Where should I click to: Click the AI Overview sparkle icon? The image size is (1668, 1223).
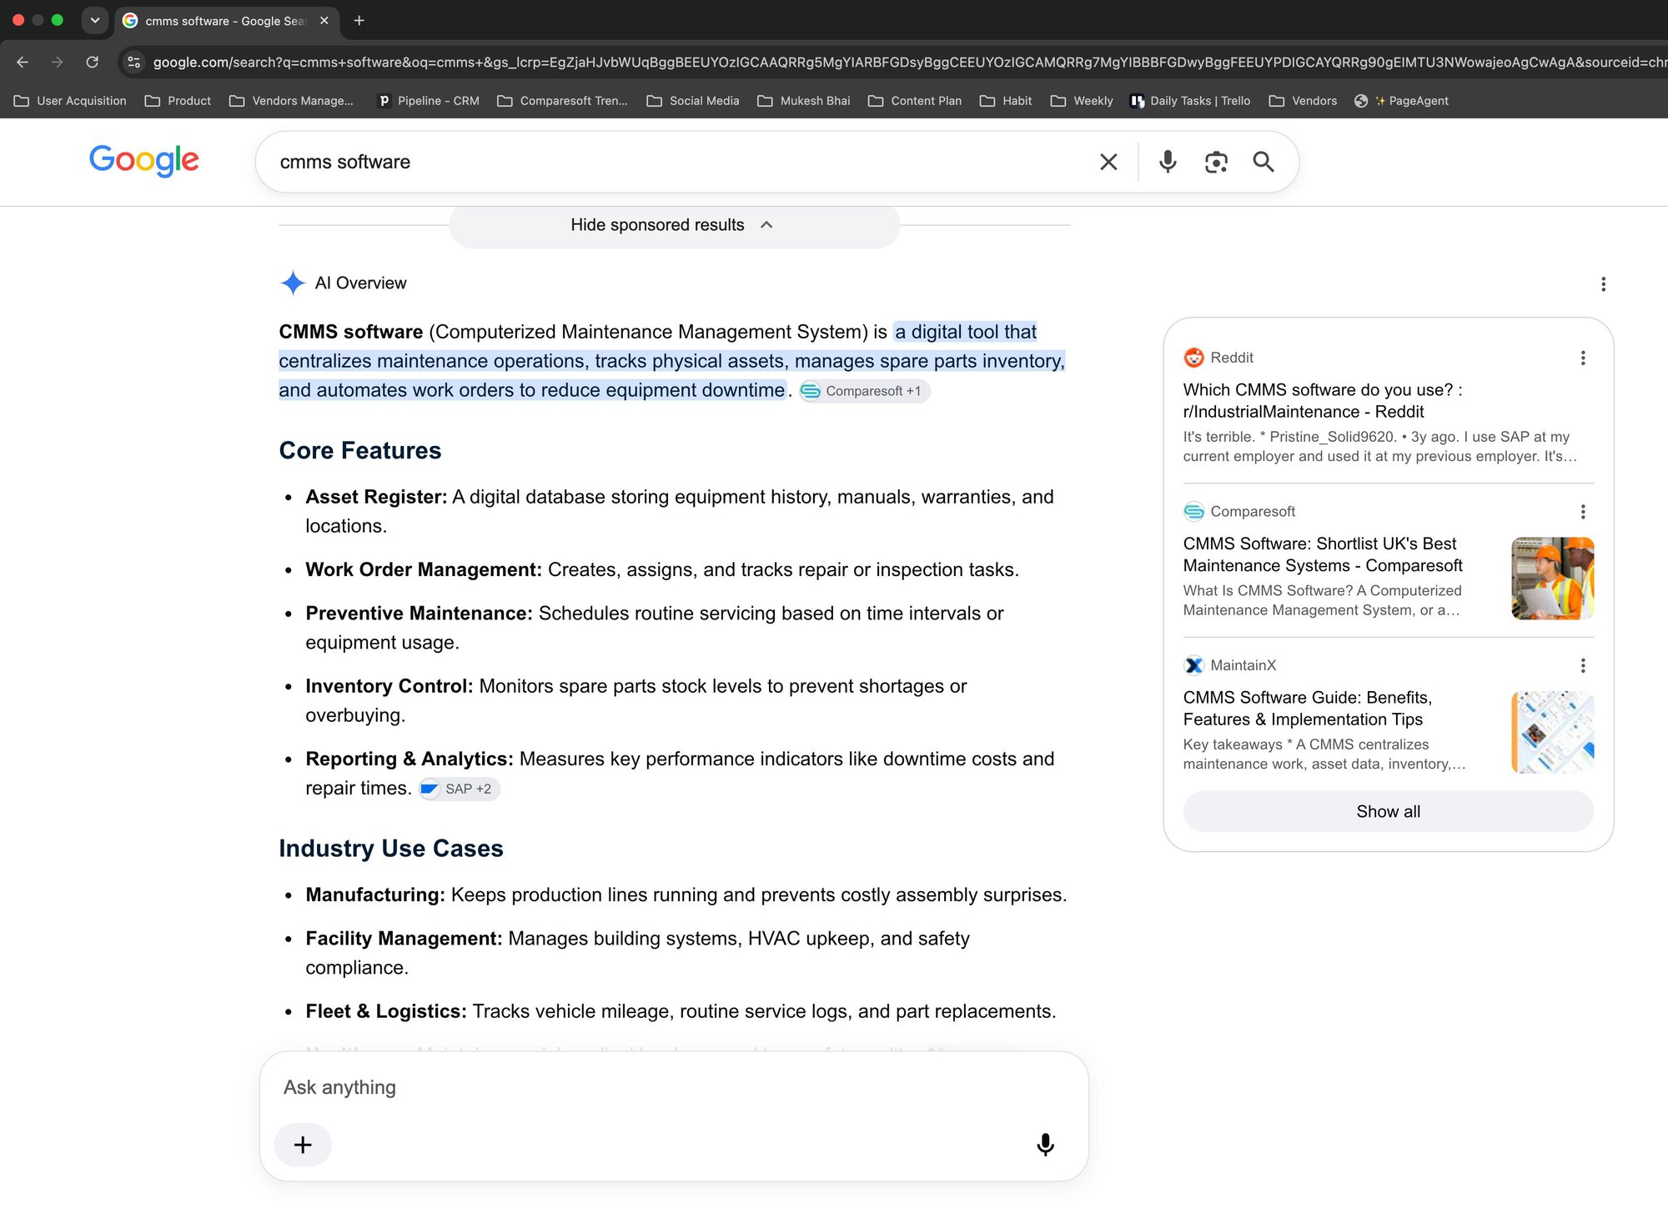(293, 283)
